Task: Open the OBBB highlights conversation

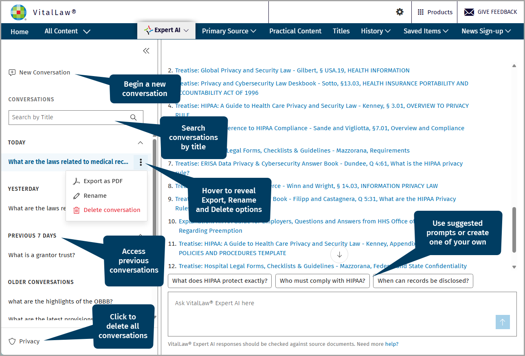Action: pos(60,301)
